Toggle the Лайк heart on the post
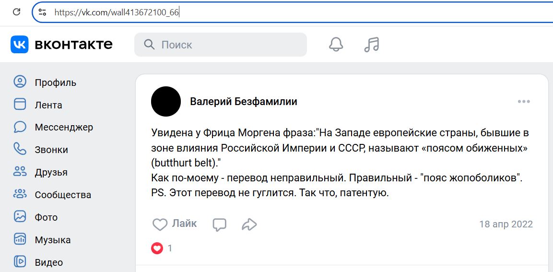 click(x=175, y=224)
